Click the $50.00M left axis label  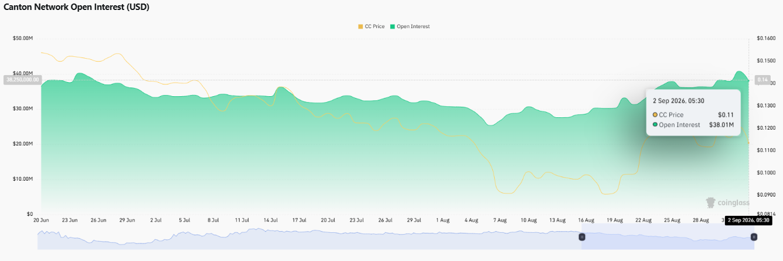tap(23, 38)
